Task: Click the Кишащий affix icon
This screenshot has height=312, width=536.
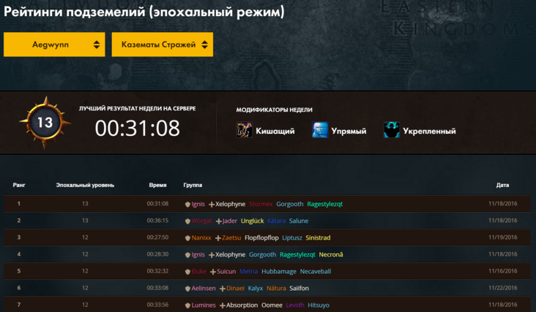Action: tap(245, 130)
